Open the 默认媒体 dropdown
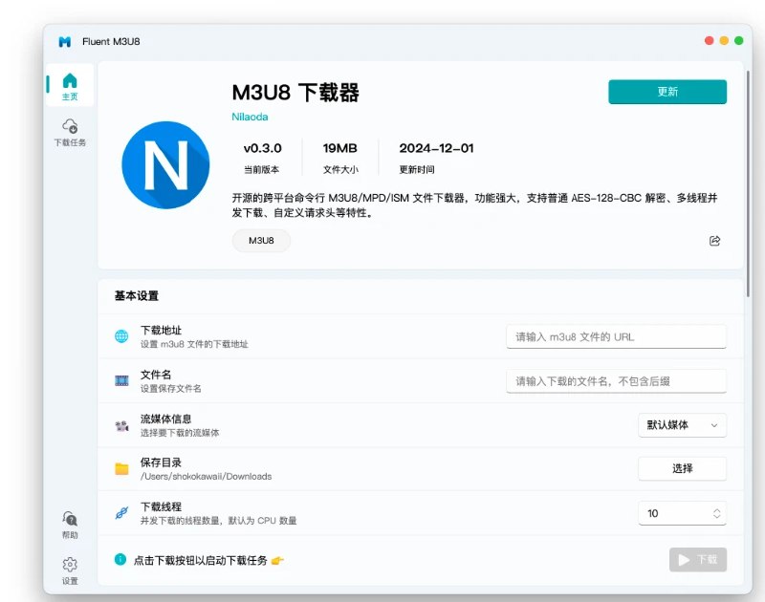This screenshot has width=765, height=602. click(682, 425)
